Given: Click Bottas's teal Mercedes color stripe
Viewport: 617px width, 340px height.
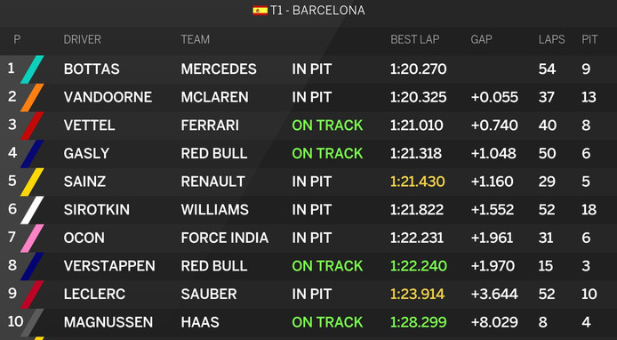Looking at the screenshot, I should pyautogui.click(x=32, y=69).
